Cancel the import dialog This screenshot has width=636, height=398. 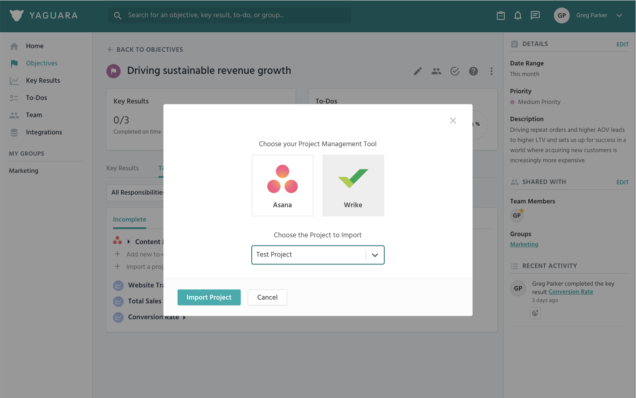coord(267,297)
